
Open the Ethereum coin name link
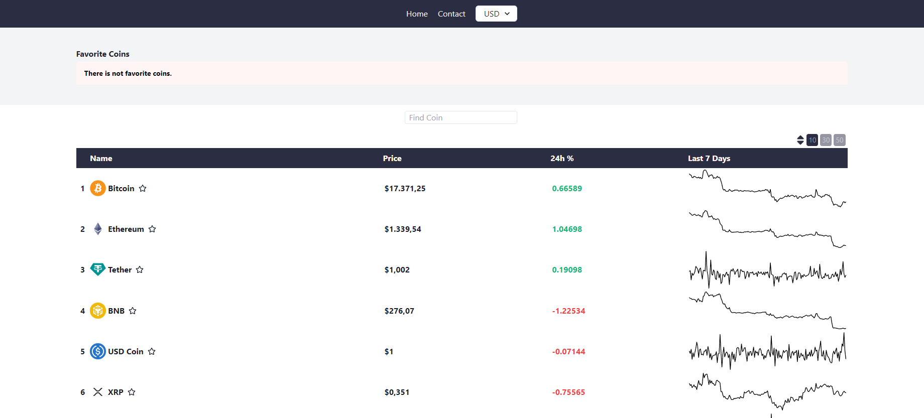click(x=126, y=229)
